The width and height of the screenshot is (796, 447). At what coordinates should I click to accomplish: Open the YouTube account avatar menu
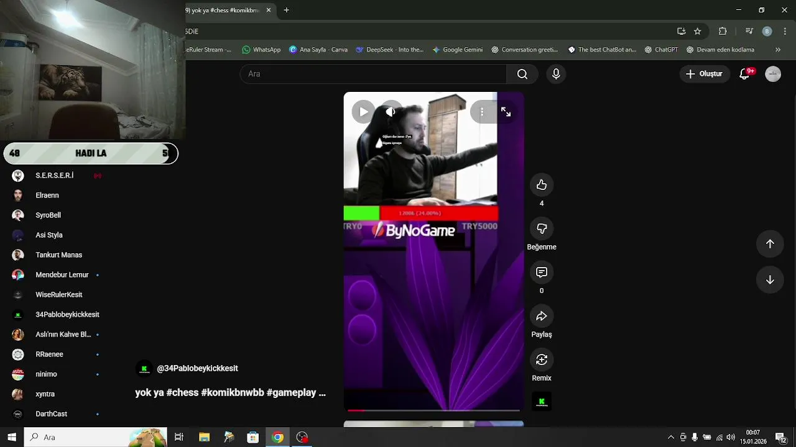[773, 74]
